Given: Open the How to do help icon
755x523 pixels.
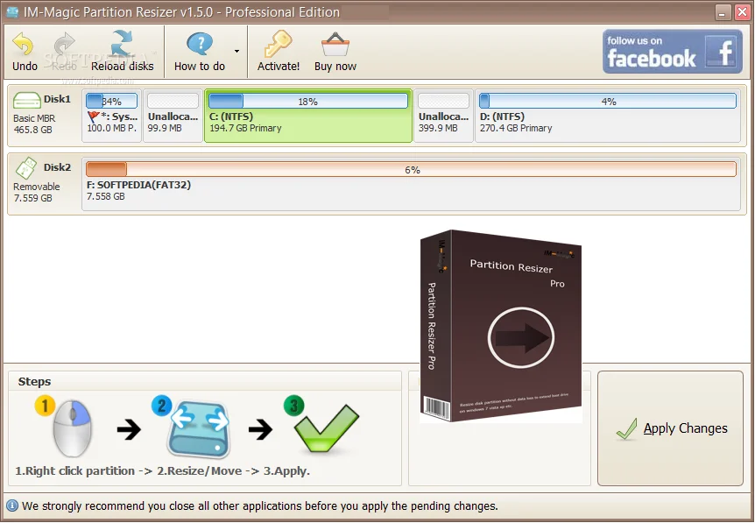Looking at the screenshot, I should tap(200, 44).
